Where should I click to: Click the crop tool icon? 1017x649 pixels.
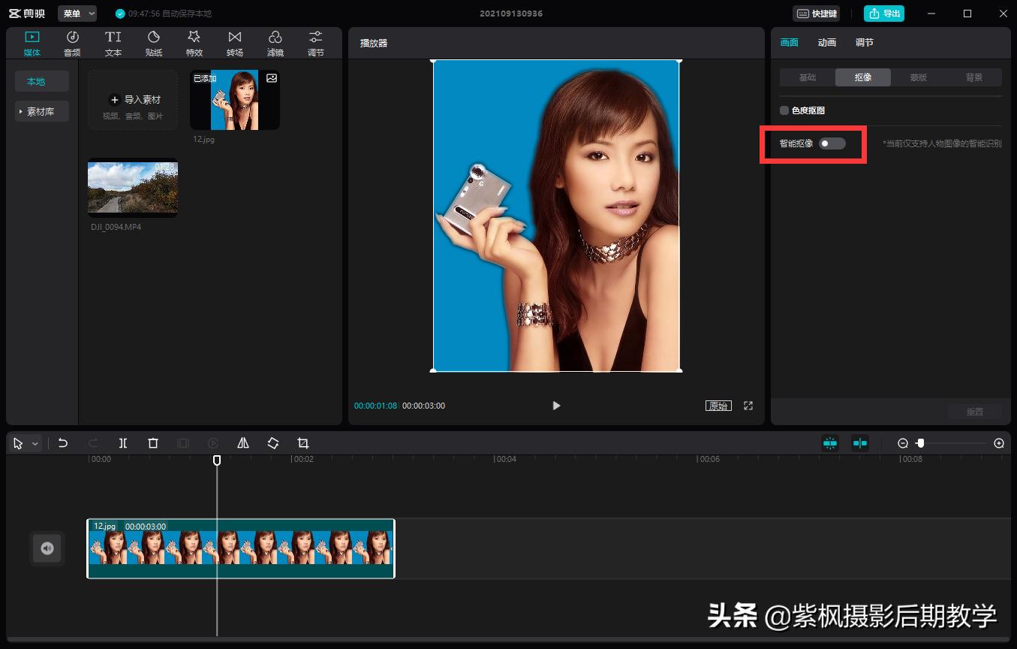(303, 443)
